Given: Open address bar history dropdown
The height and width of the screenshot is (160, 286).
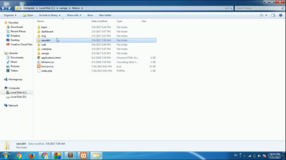Looking at the screenshot, I should 226,8.
